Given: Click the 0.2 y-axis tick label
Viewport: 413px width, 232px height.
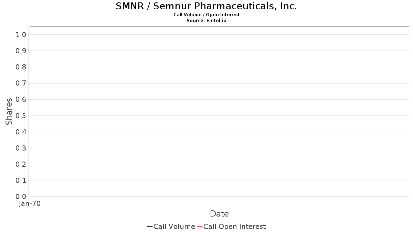Looking at the screenshot, I should click(x=21, y=164).
